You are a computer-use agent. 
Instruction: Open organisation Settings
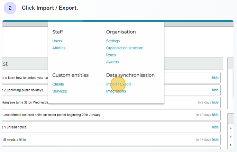pos(113,41)
